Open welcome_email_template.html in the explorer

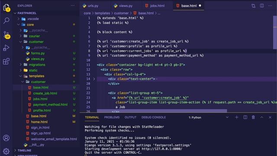tap(54, 139)
